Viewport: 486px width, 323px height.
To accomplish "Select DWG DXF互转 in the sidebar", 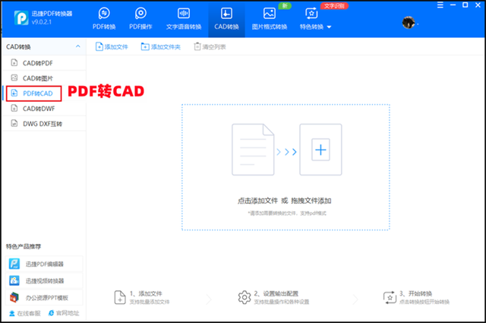I will pyautogui.click(x=44, y=124).
